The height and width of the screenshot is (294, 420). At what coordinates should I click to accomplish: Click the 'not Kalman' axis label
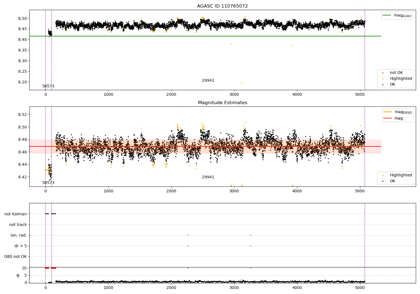(x=16, y=214)
